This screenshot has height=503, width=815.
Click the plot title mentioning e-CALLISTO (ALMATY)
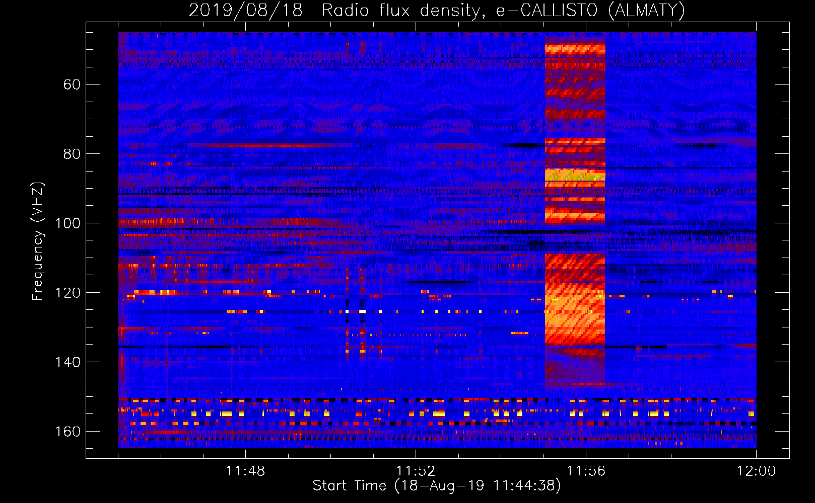coord(437,10)
